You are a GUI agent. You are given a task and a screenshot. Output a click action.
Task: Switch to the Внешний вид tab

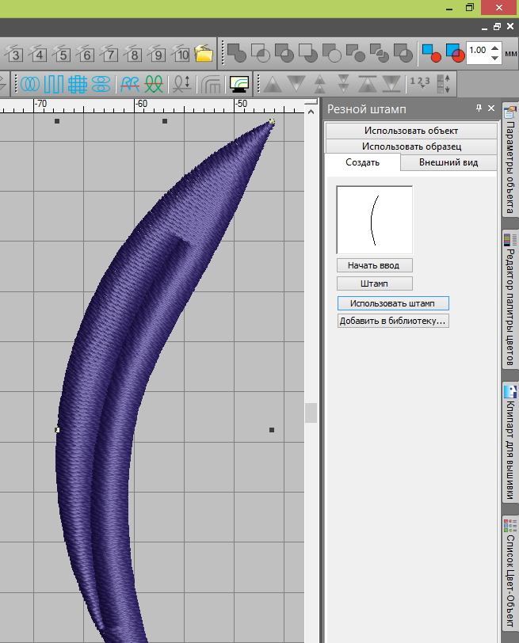(x=448, y=162)
